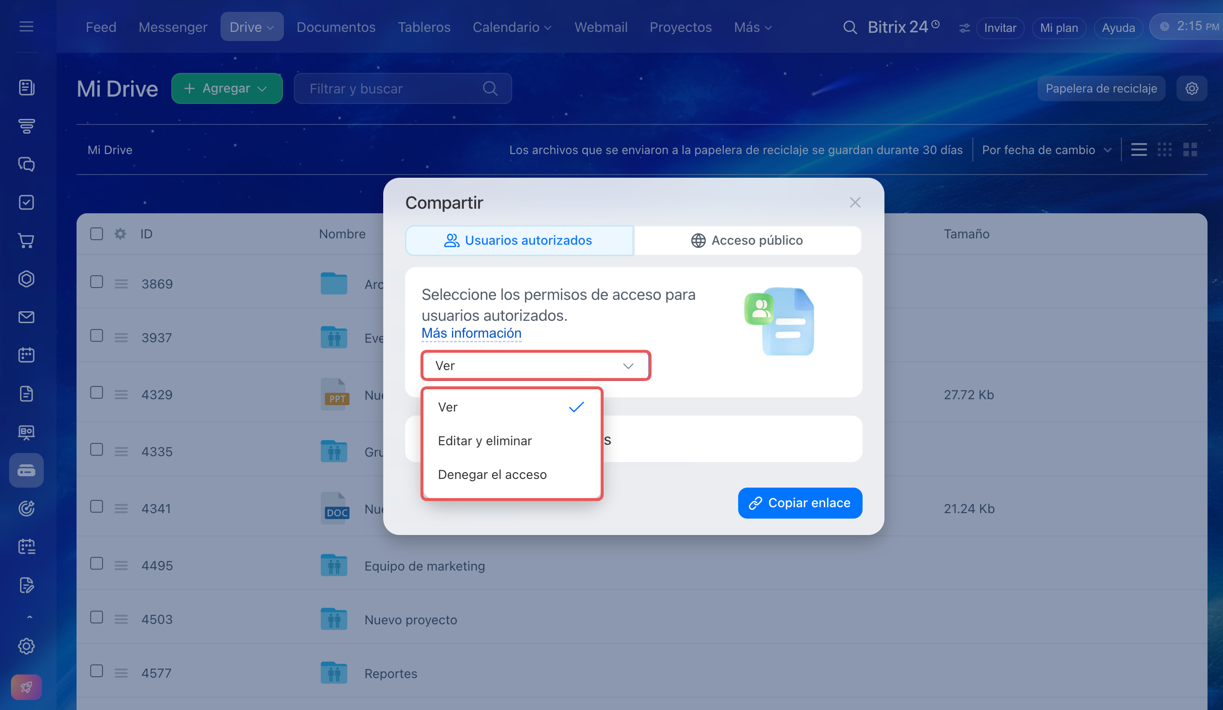Screen dimensions: 1223x710
Task: Open the Agregar dropdown button
Action: point(226,88)
